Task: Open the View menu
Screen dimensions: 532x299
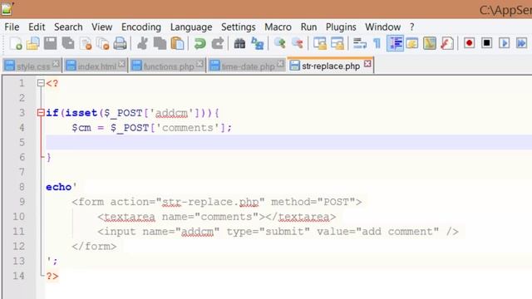Action: click(x=101, y=27)
